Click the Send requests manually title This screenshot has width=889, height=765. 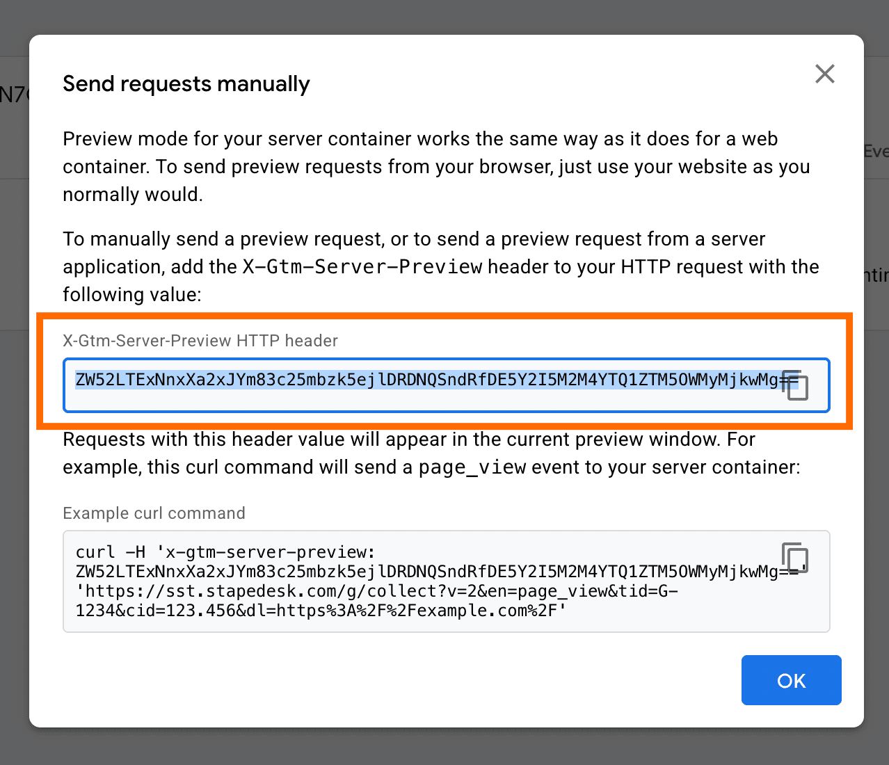pos(186,83)
